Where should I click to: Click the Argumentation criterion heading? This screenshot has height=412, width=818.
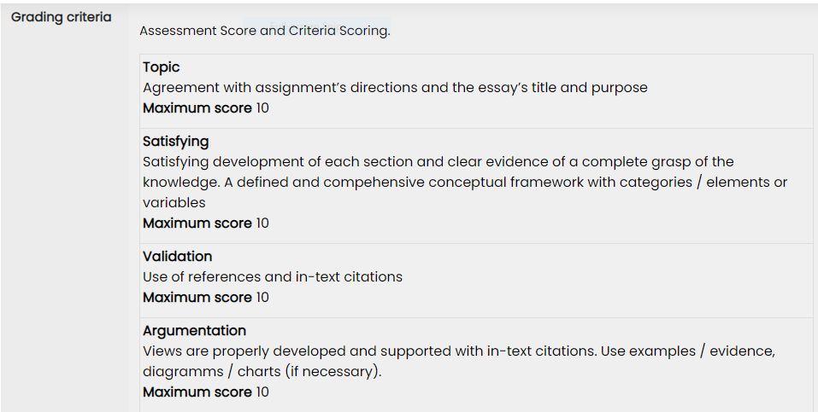195,331
